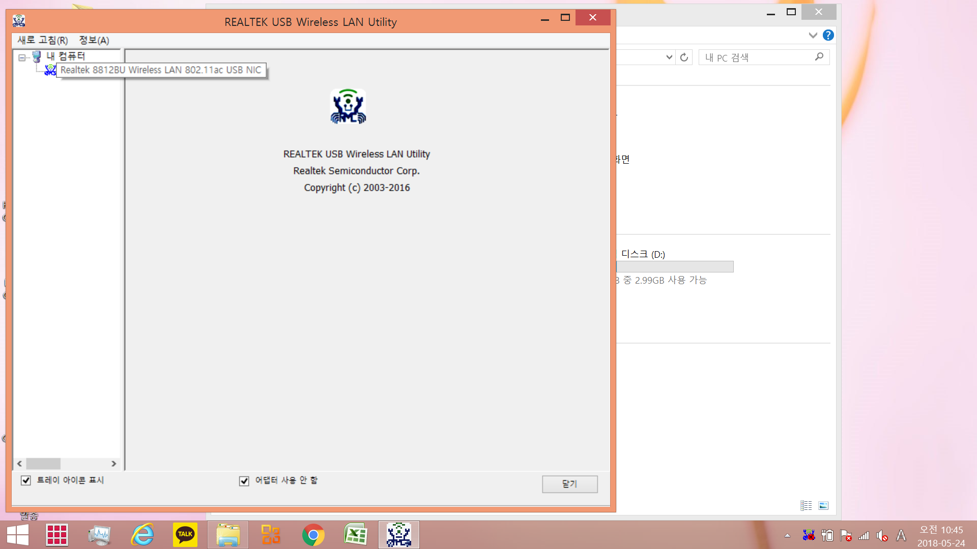Viewport: 977px width, 549px height.
Task: Click the 닫기 button
Action: pyautogui.click(x=570, y=484)
